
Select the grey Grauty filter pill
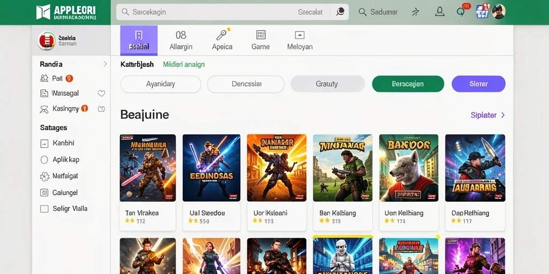[328, 84]
